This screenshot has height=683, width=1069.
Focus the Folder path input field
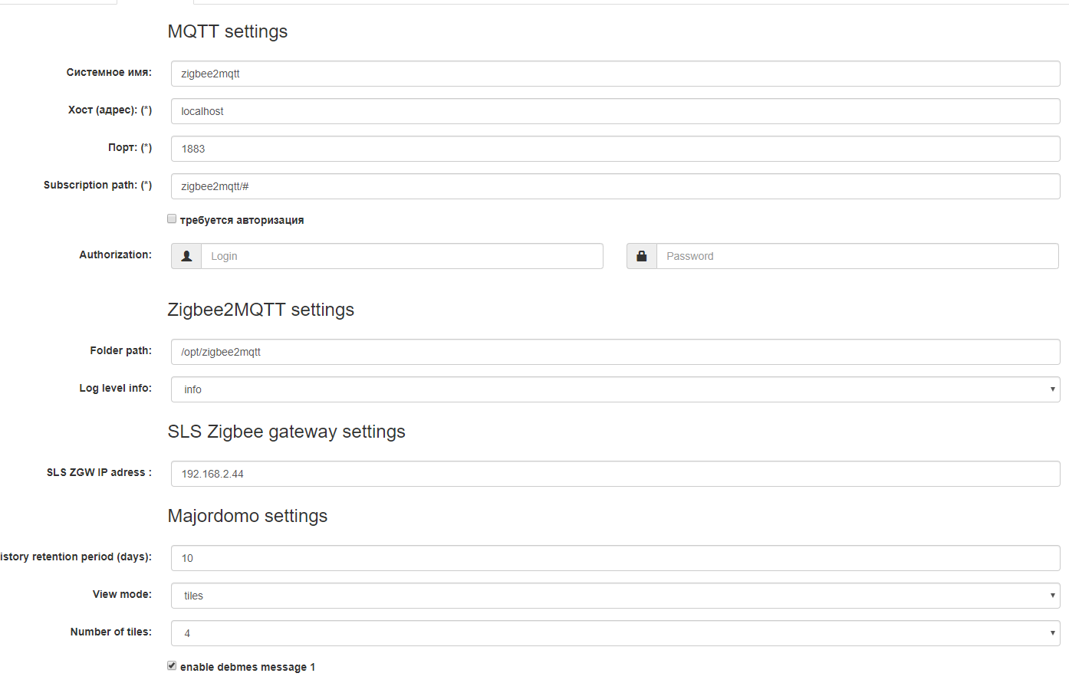coord(615,352)
